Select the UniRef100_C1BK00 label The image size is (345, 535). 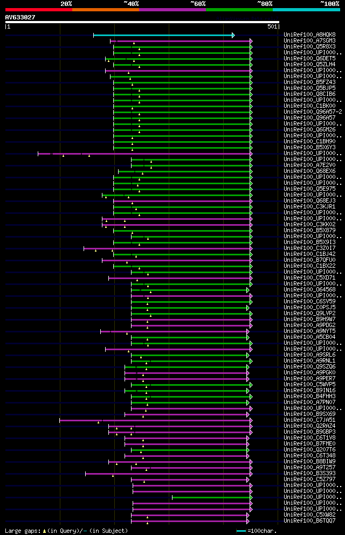[x=309, y=106]
